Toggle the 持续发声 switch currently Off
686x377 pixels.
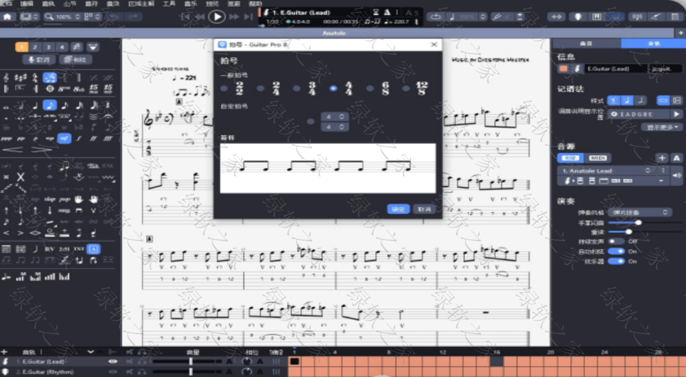click(x=615, y=241)
